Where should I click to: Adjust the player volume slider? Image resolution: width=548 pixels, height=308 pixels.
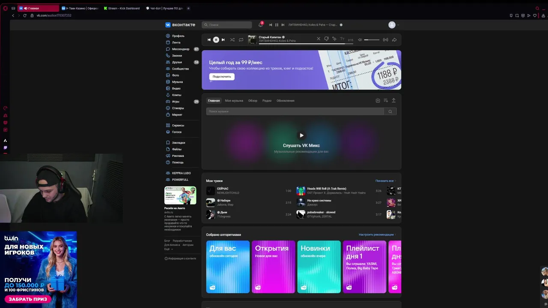point(372,40)
